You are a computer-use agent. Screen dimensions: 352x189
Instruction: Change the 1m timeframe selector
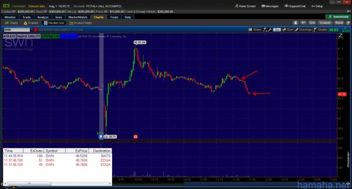pos(277,30)
